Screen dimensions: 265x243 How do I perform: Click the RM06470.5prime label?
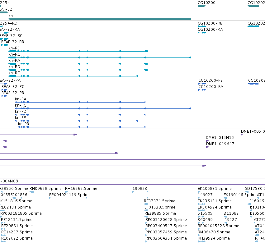214,232
